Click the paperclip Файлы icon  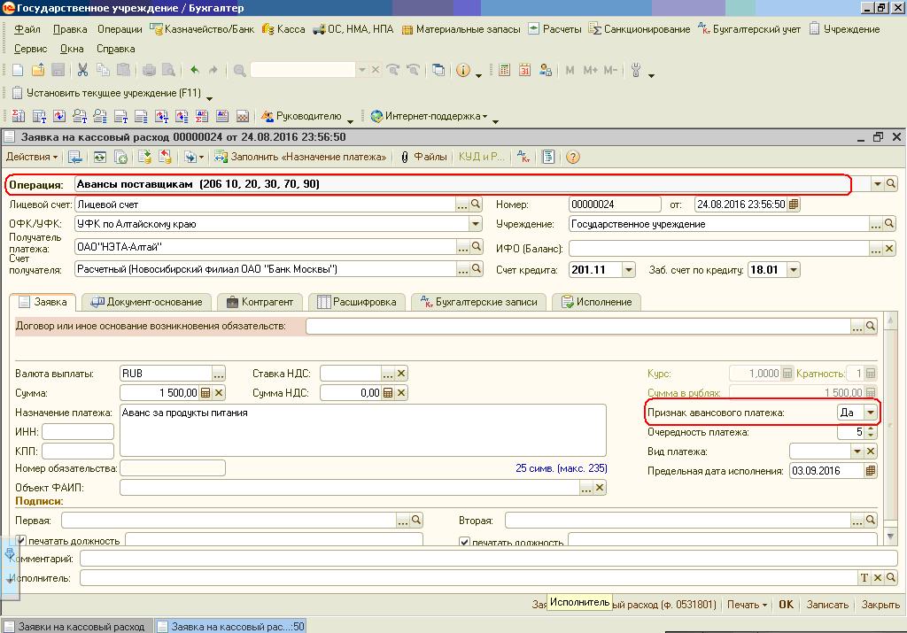tap(404, 157)
